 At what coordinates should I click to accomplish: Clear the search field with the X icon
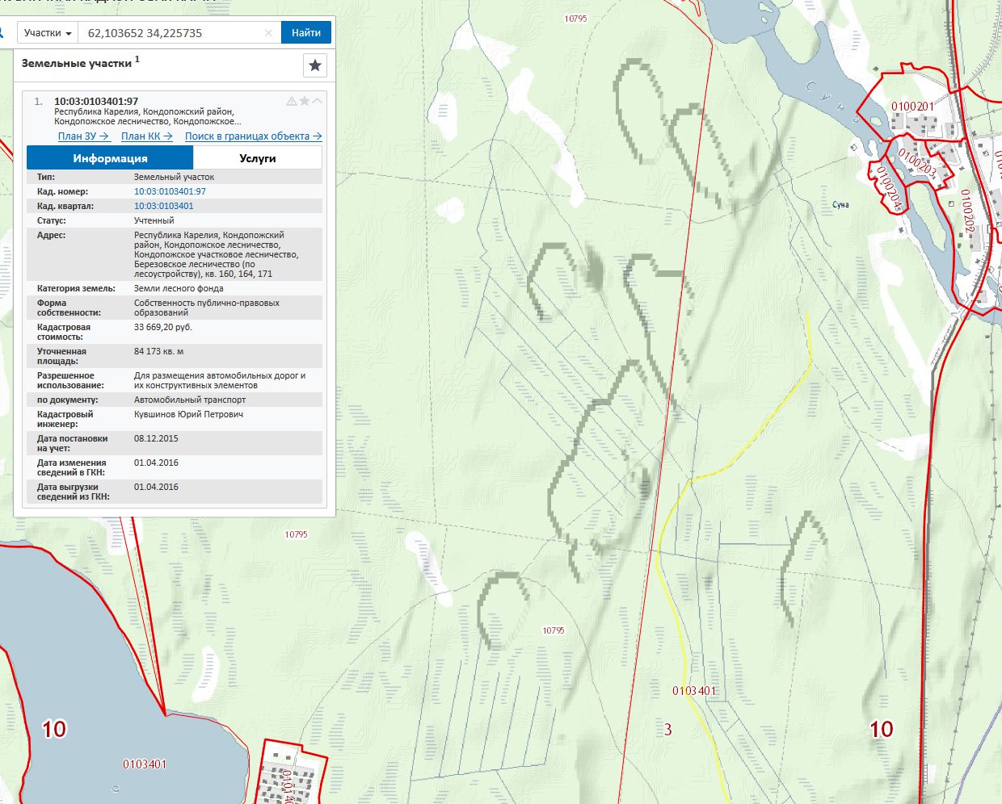(268, 33)
